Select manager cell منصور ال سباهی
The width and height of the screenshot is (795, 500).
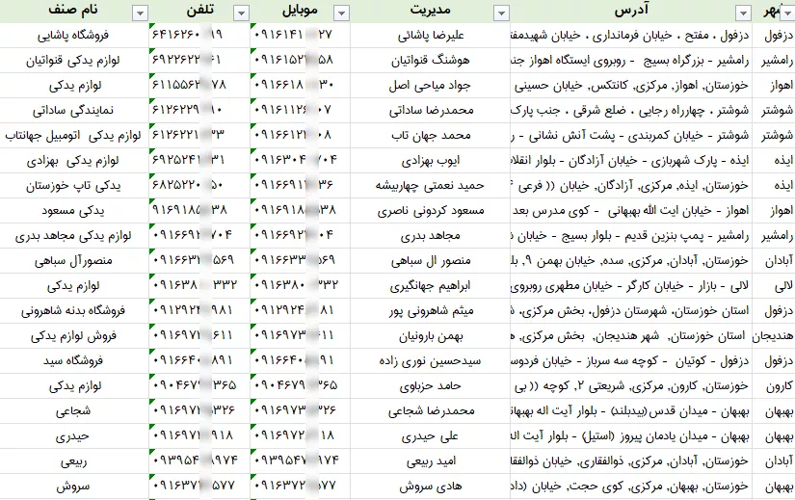coord(431,261)
